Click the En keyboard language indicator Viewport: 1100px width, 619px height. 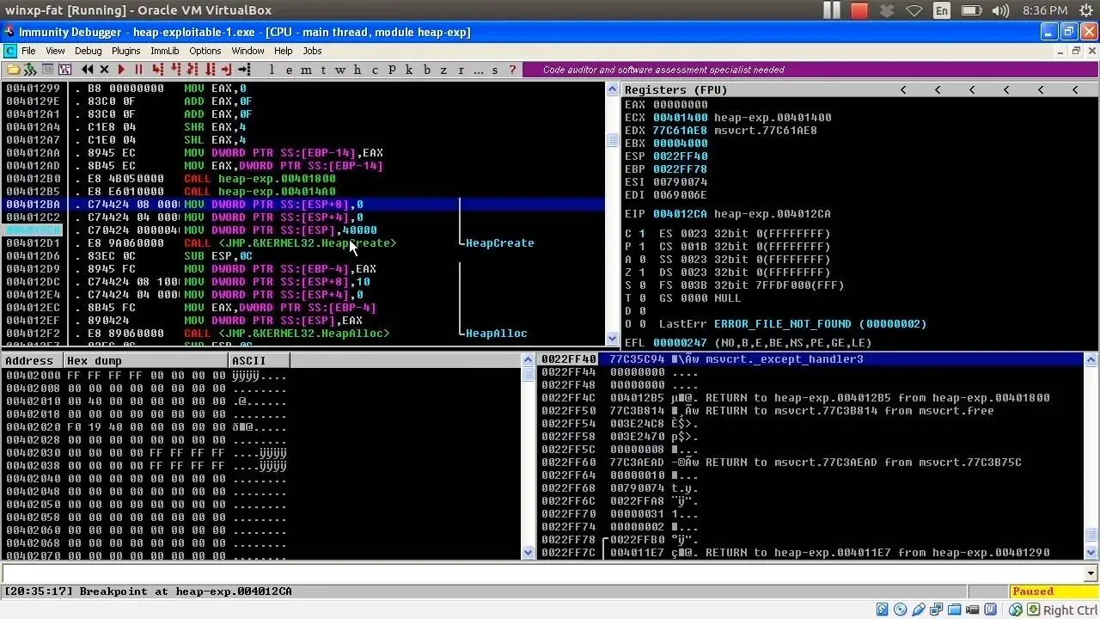click(942, 10)
